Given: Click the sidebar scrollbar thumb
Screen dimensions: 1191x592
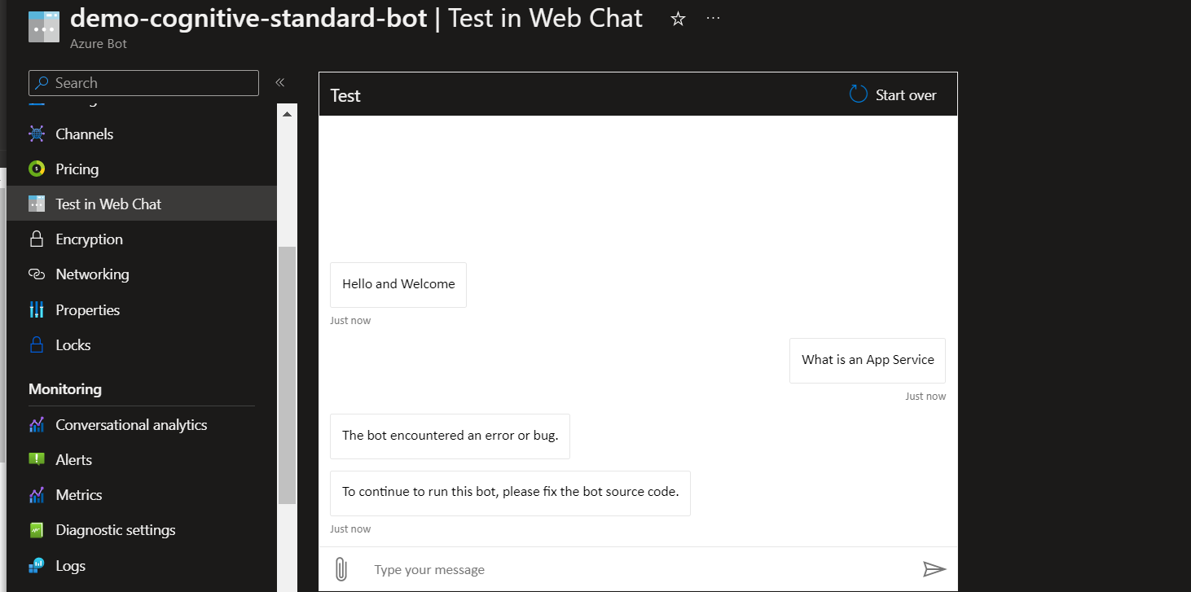Looking at the screenshot, I should pyautogui.click(x=287, y=375).
